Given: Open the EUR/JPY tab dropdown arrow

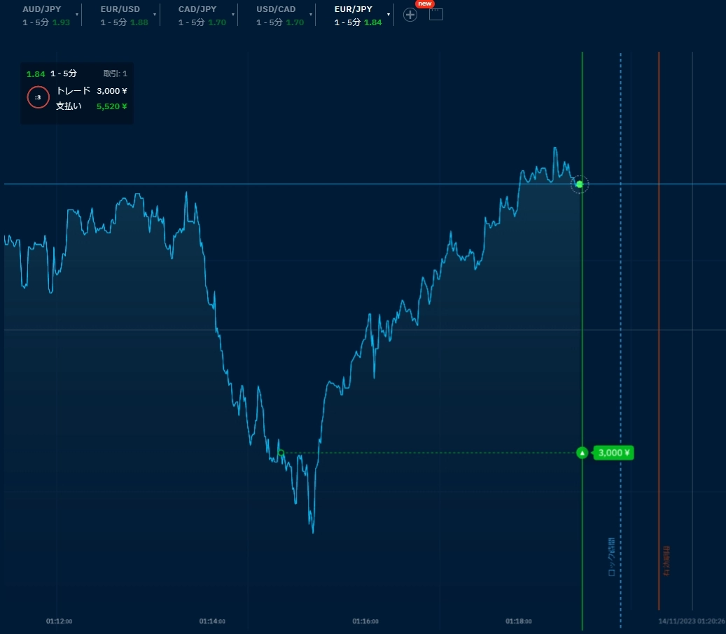Looking at the screenshot, I should [x=389, y=15].
